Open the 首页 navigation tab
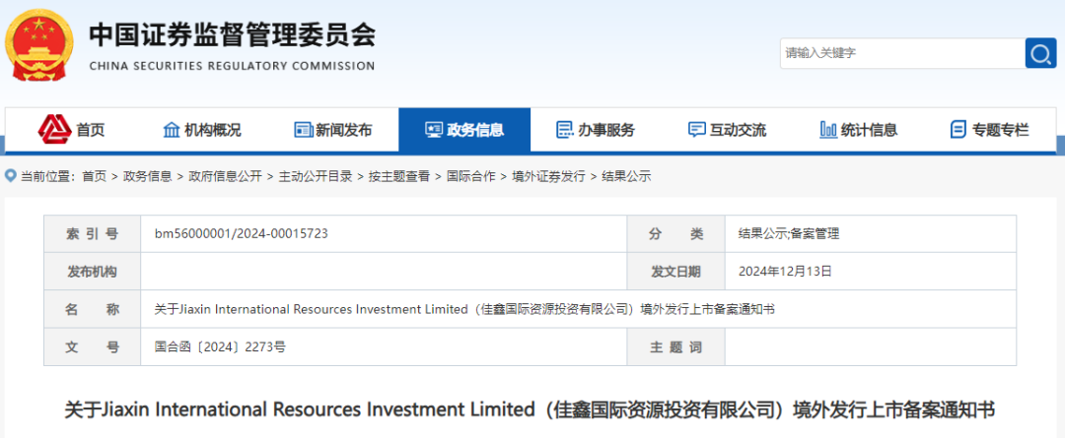Image resolution: width=1065 pixels, height=438 pixels. point(71,130)
